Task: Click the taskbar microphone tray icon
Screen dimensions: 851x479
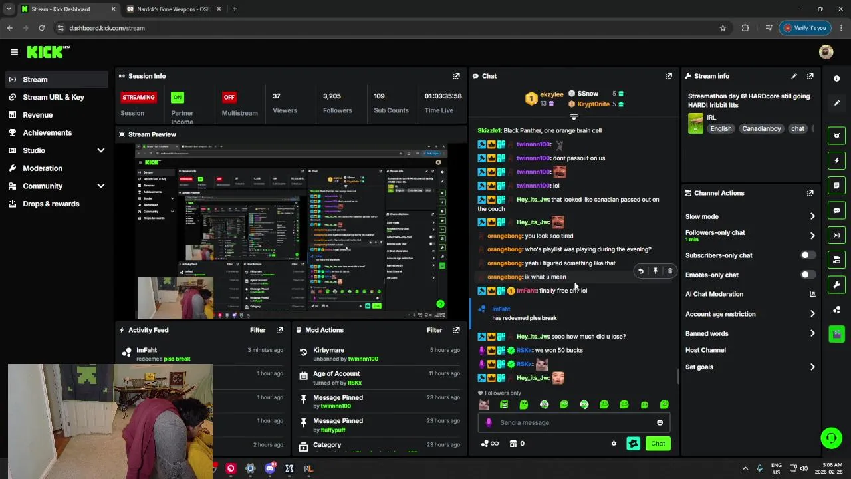Action: click(x=759, y=468)
